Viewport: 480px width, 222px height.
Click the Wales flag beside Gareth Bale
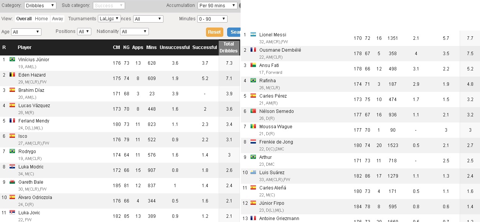coord(12,182)
